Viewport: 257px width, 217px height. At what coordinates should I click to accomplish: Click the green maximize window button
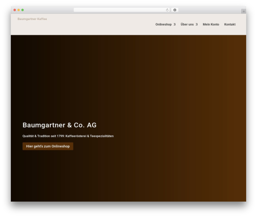23,10
